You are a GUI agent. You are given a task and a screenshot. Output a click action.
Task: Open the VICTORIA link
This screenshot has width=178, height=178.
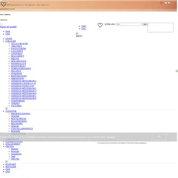[x=16, y=106]
